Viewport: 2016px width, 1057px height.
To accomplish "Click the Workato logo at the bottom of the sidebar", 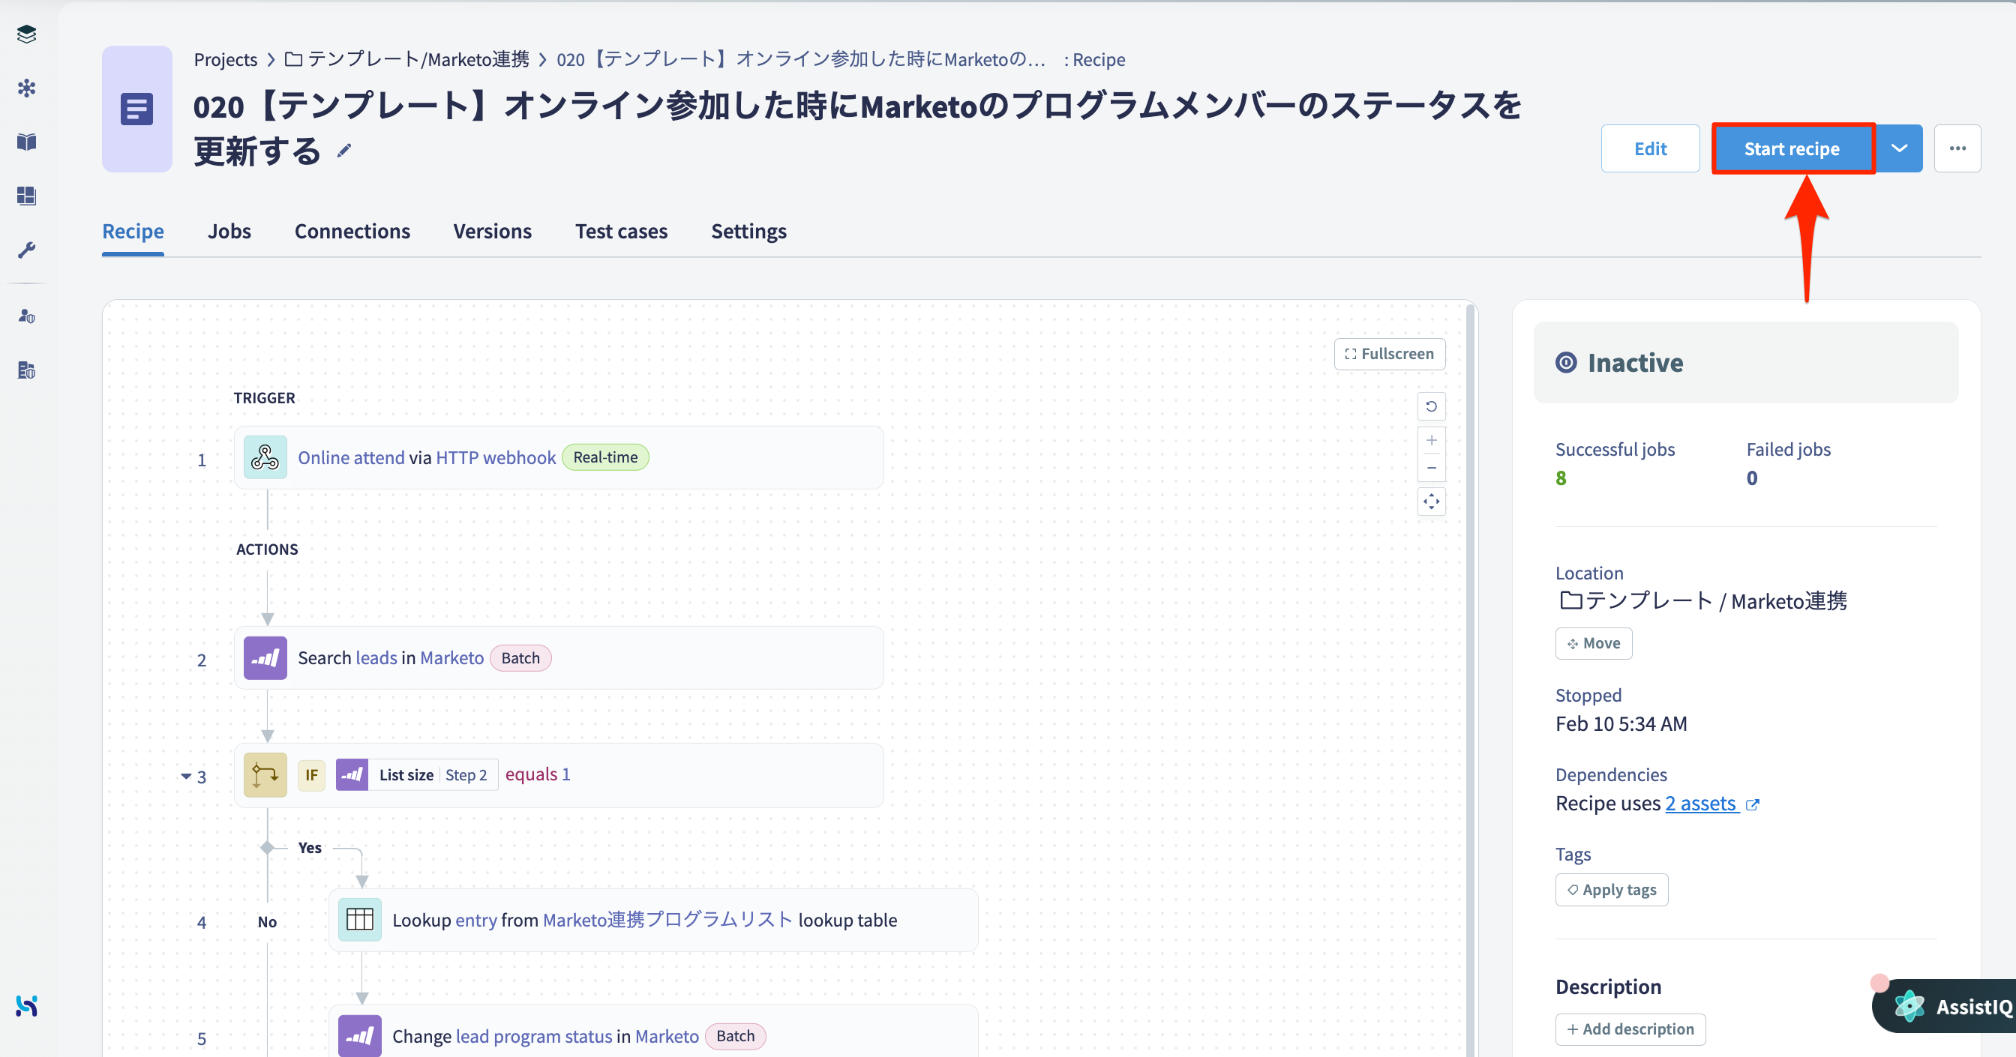I will [26, 1005].
